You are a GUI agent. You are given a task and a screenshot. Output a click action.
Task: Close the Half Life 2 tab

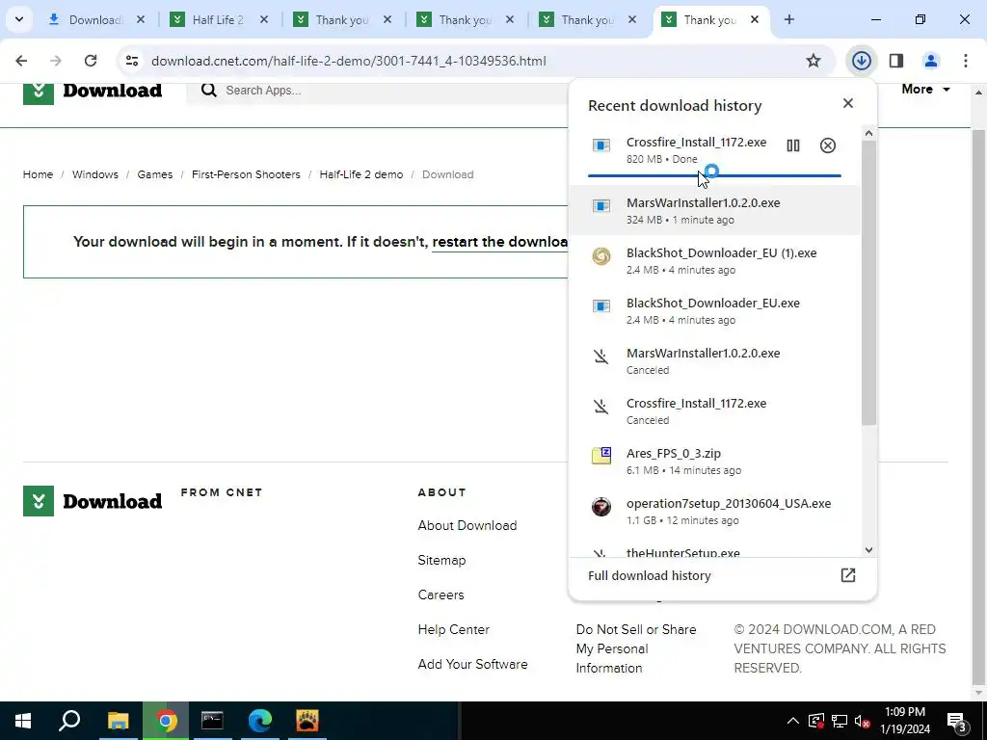(264, 19)
